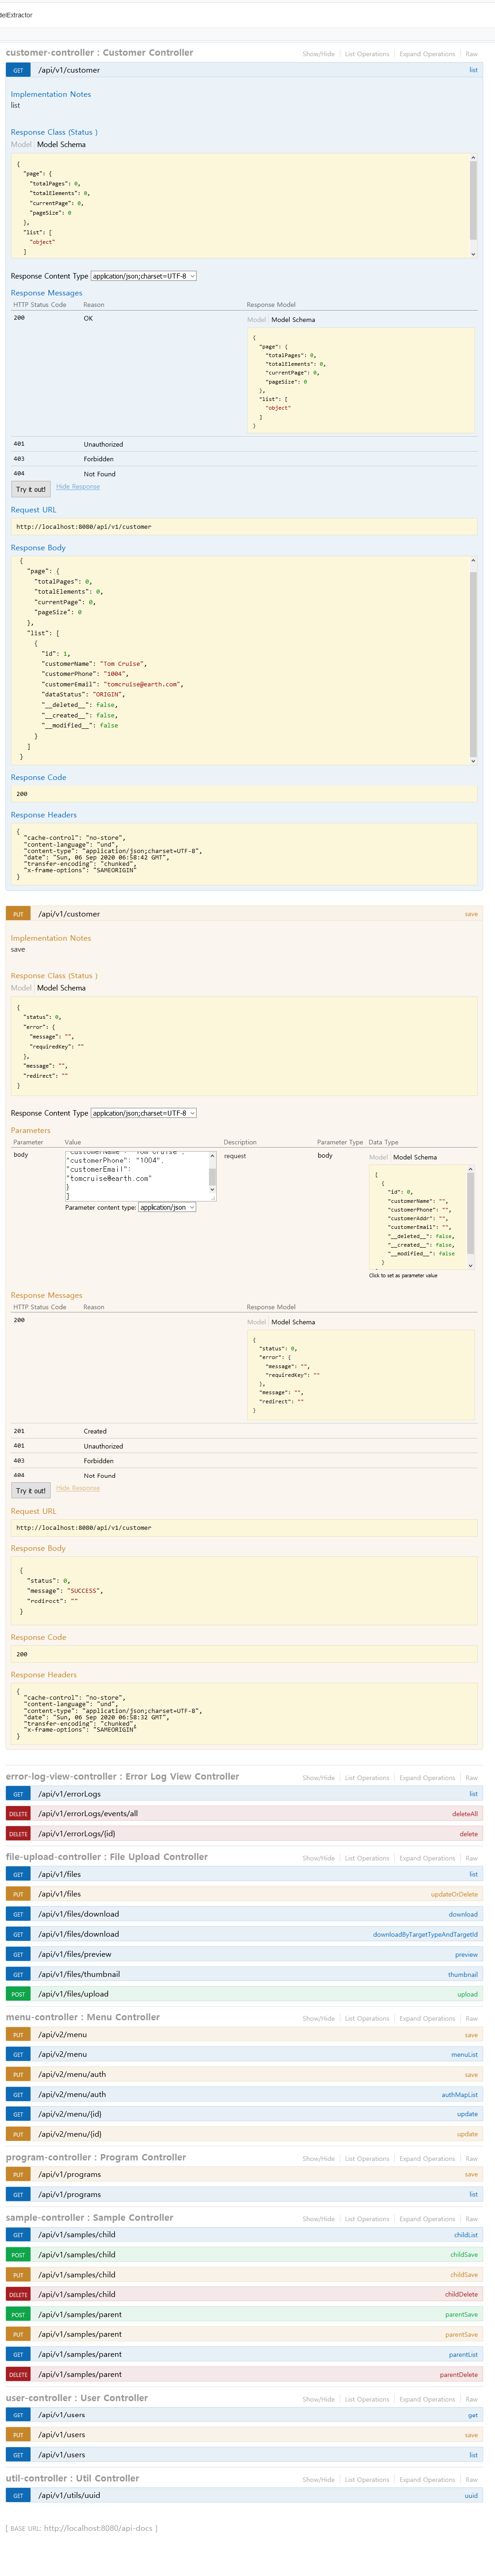
Task: Expand the /api/v1/files/thumbnail path
Action: pos(79,1974)
